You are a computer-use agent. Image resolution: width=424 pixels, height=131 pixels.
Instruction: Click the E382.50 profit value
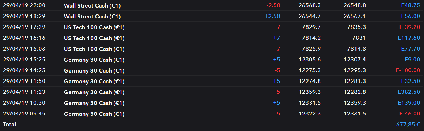[409, 92]
